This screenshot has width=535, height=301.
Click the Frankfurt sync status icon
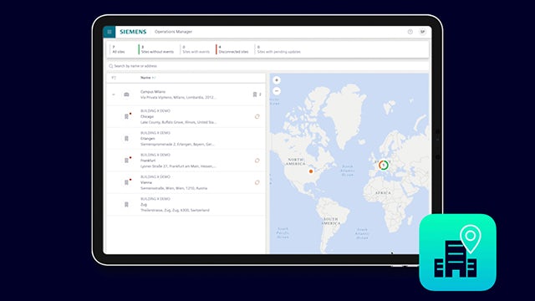pos(257,161)
